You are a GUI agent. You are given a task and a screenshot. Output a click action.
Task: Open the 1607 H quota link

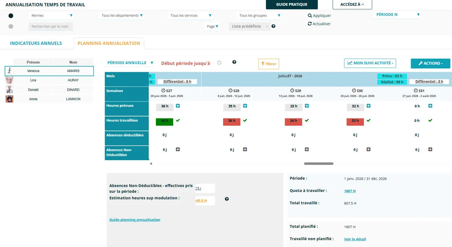(x=350, y=191)
